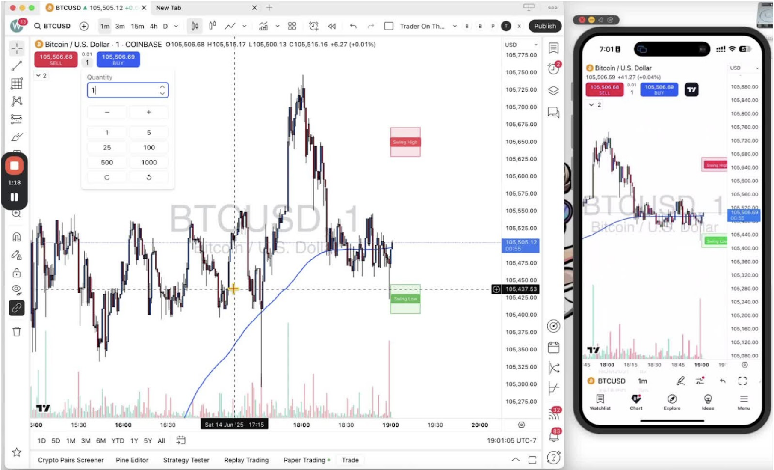This screenshot has height=470, width=774.
Task: Open the chat panel icon
Action: (553, 113)
